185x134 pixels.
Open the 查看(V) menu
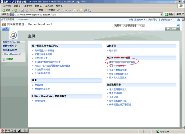(28, 6)
